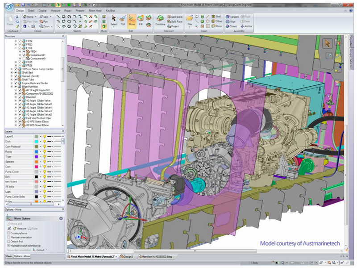The width and height of the screenshot is (357, 268).
Task: Activate the Move tool
Action: coord(132,21)
